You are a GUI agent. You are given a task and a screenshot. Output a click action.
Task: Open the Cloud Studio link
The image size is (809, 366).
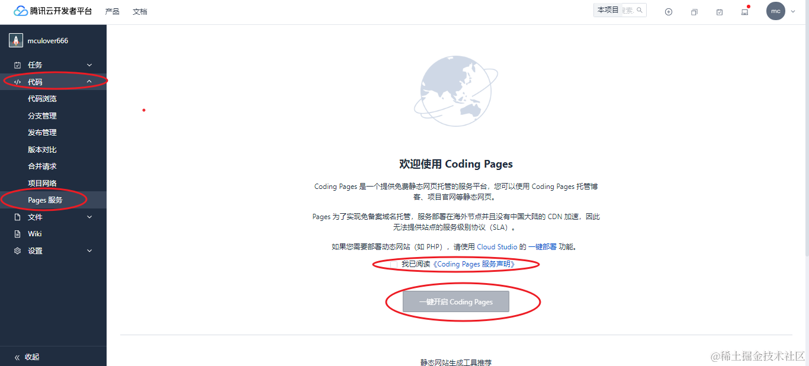(x=497, y=247)
